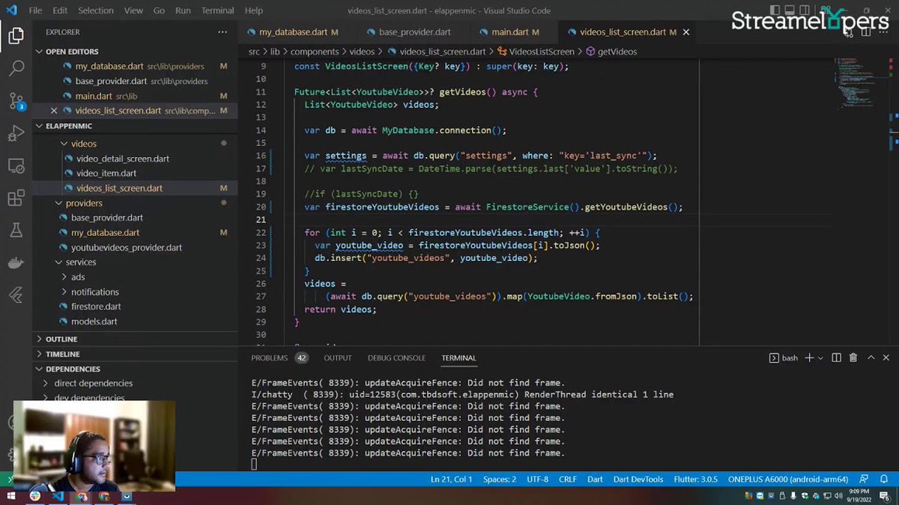Open the Docker view icon
This screenshot has width=899, height=505.
(x=16, y=263)
